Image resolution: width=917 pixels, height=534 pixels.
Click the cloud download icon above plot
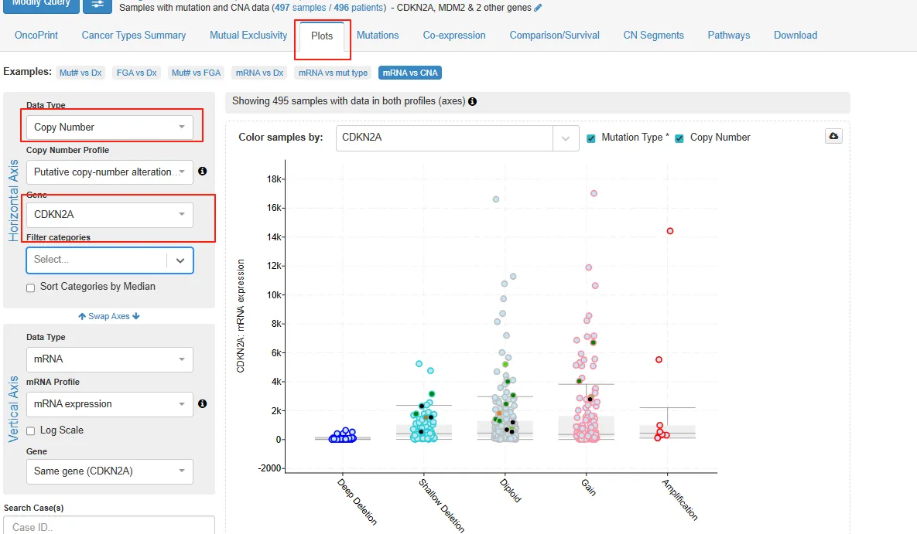(x=833, y=136)
